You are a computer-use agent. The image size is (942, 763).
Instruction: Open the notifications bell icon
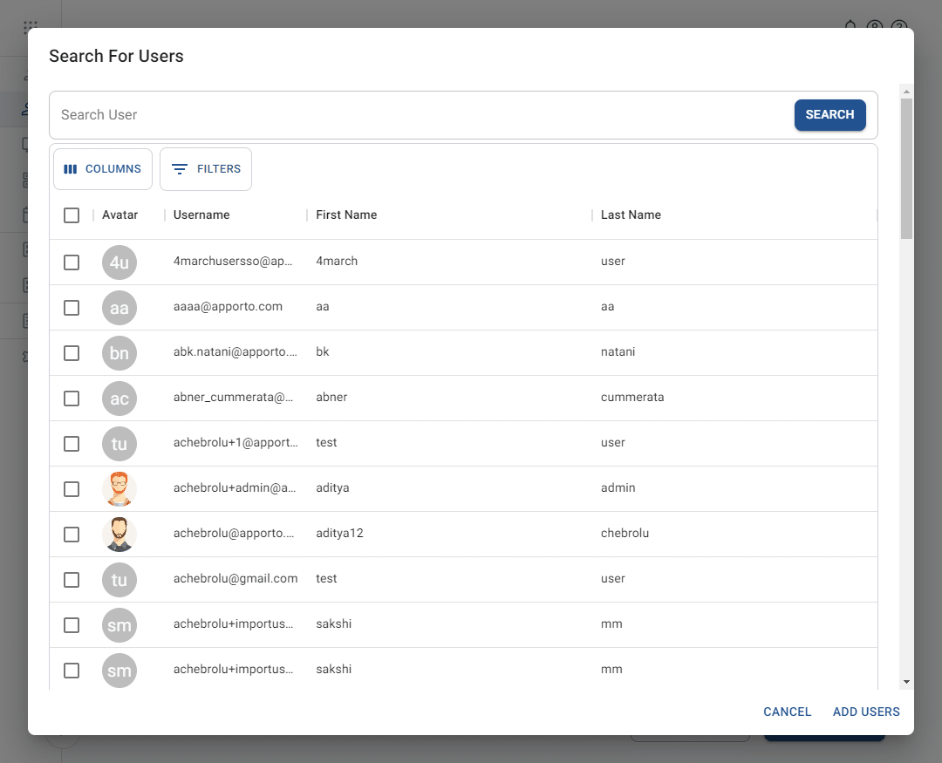850,27
